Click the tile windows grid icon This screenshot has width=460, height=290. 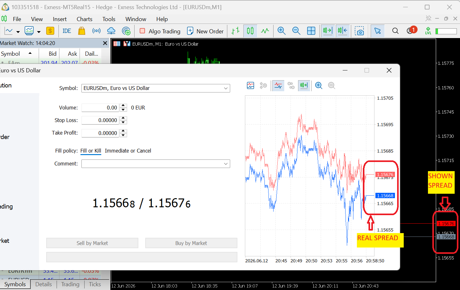pos(311,31)
